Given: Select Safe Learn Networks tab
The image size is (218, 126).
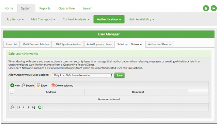Looking at the screenshot, I should pyautogui.click(x=130, y=44).
